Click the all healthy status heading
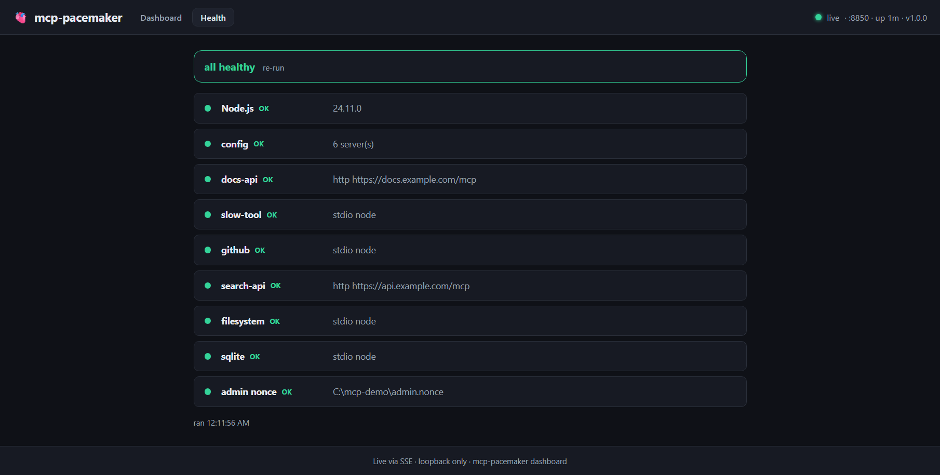This screenshot has width=940, height=475. point(230,67)
